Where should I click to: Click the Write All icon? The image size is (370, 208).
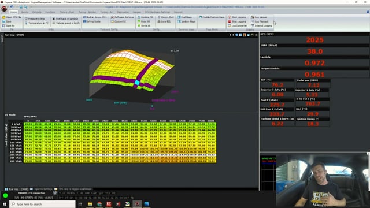pos(139,25)
